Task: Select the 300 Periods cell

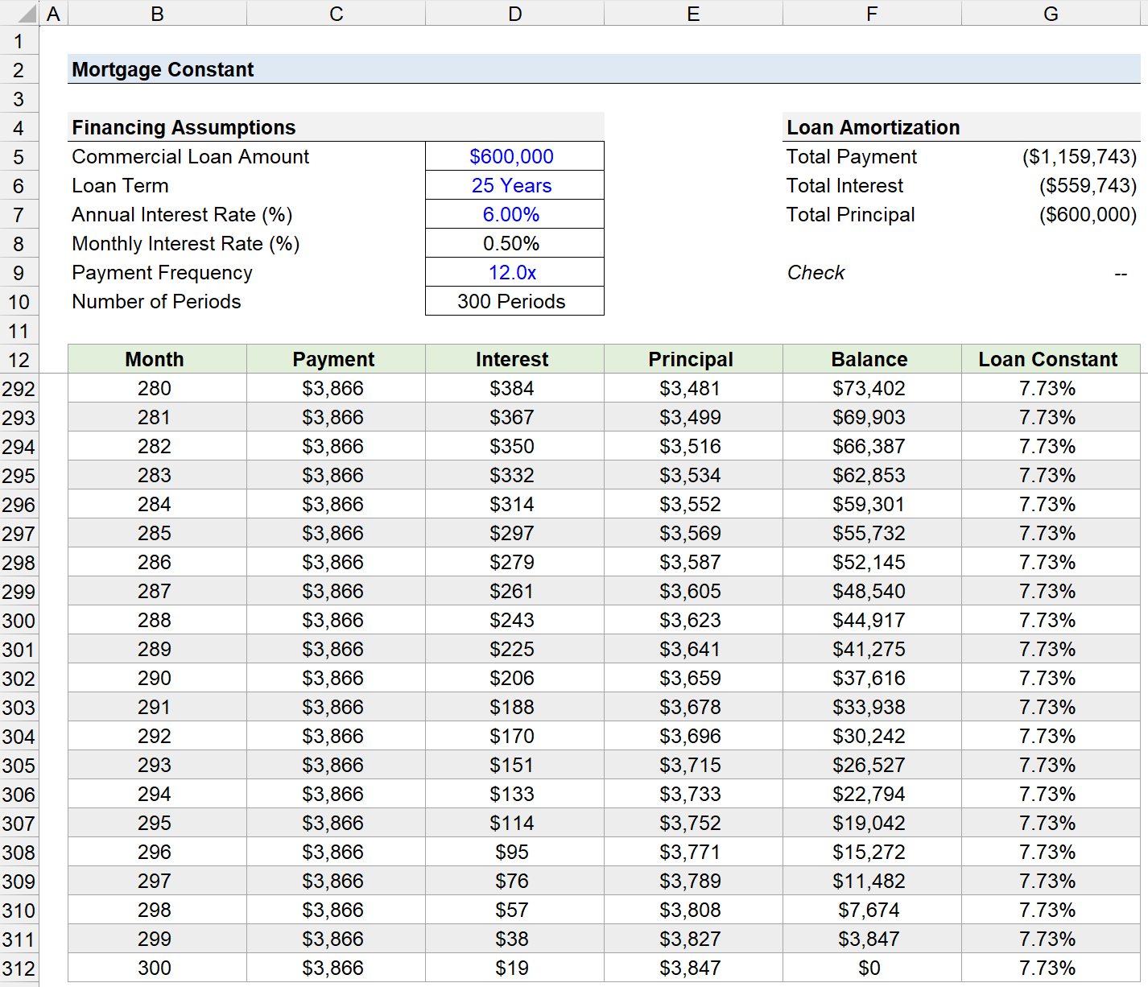Action: tap(515, 302)
